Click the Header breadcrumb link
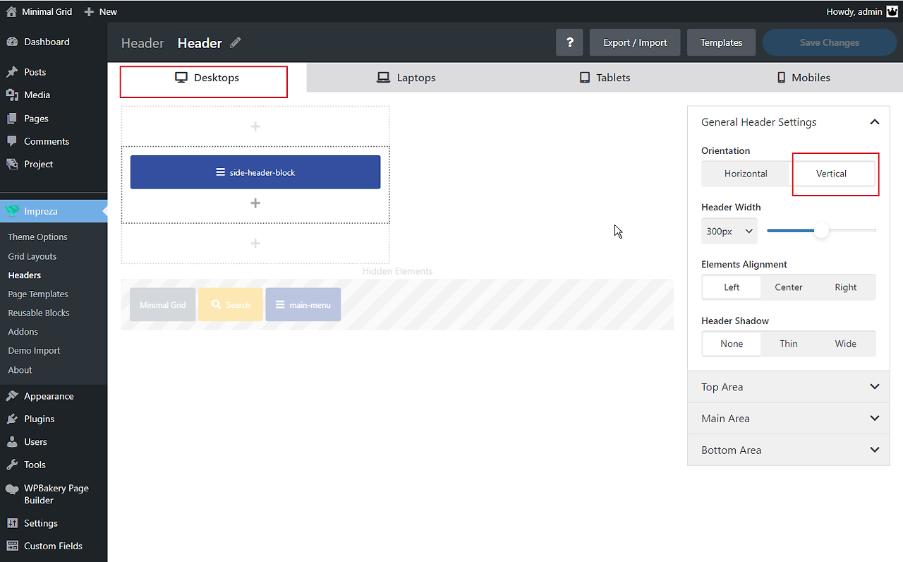Screen dimensions: 903x562 coord(143,43)
